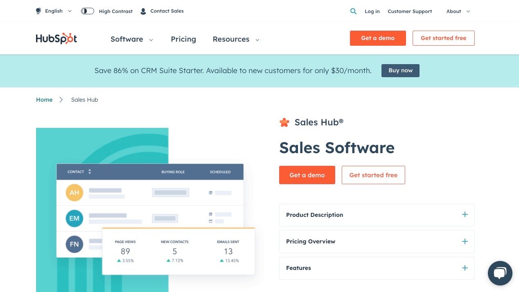Click the plus icon for Features
519x292 pixels.
pos(465,268)
